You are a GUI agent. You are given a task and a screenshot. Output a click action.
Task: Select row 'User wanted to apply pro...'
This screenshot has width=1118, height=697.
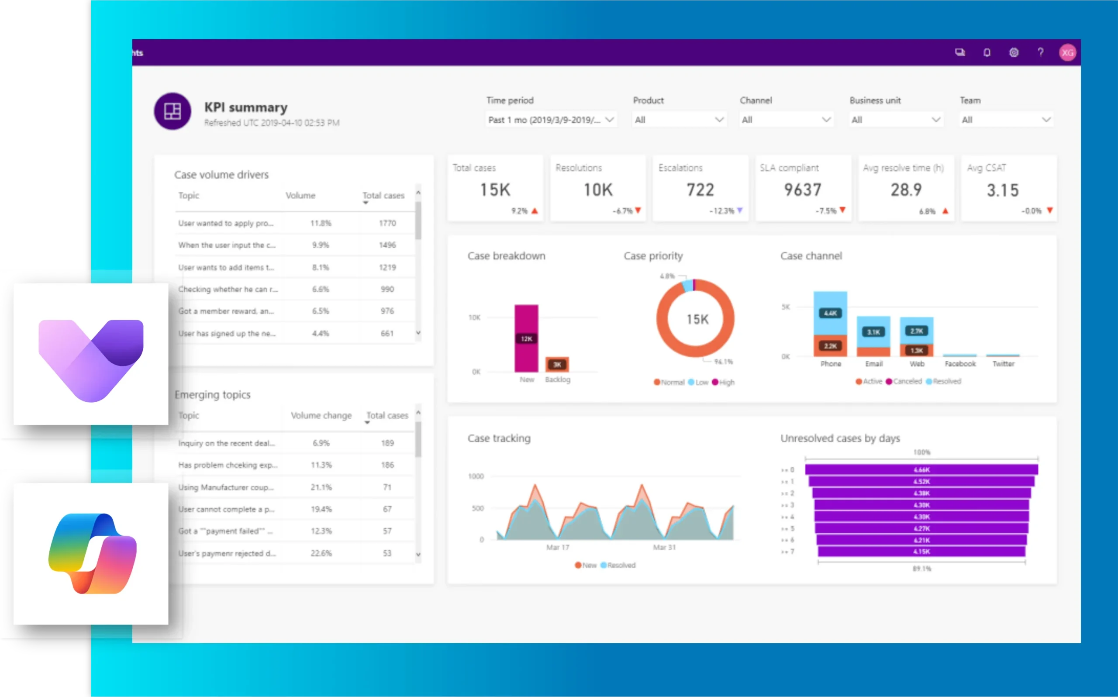[x=295, y=223]
